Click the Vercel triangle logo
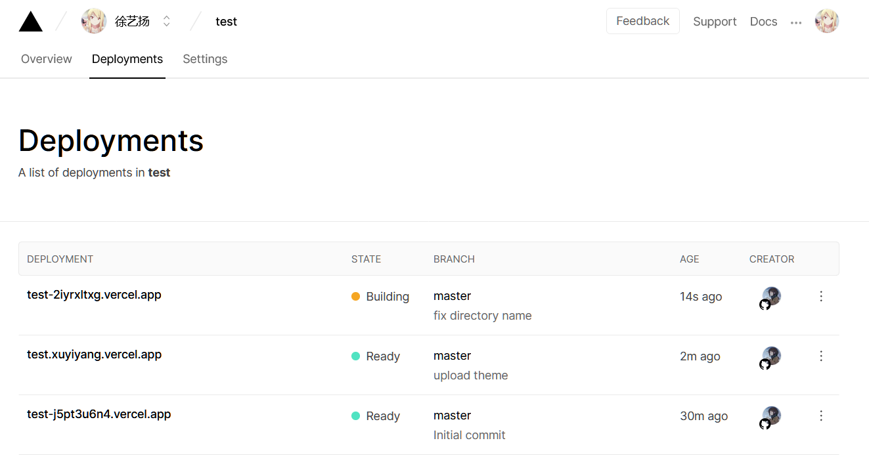 pos(31,22)
